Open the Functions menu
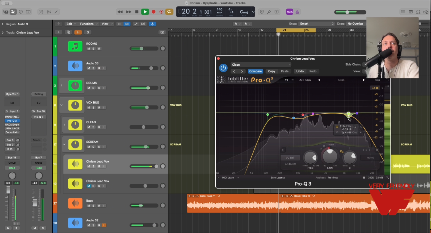The height and width of the screenshot is (233, 431). pyautogui.click(x=89, y=24)
